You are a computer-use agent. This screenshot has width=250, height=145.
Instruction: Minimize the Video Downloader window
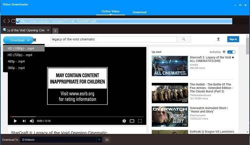pyautogui.click(x=235, y=5)
